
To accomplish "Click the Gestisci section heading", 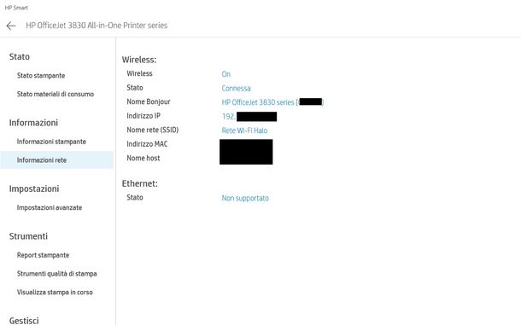I will pyautogui.click(x=24, y=321).
